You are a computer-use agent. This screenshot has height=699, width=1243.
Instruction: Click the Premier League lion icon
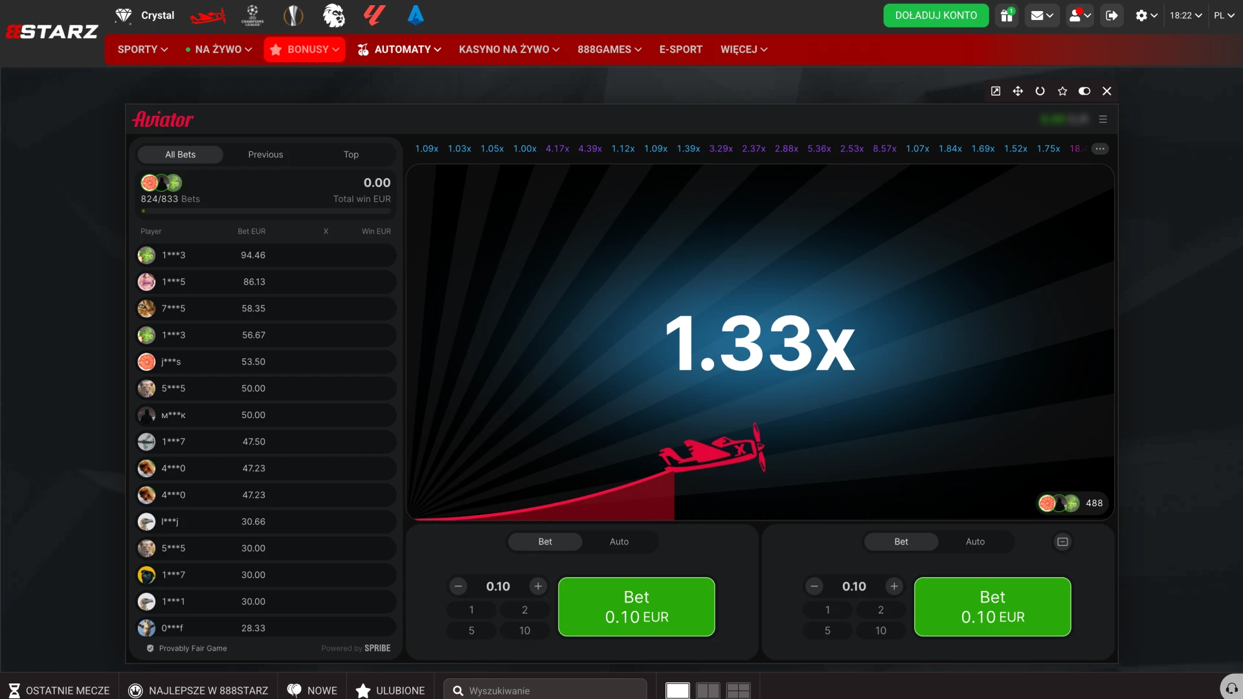tap(334, 16)
